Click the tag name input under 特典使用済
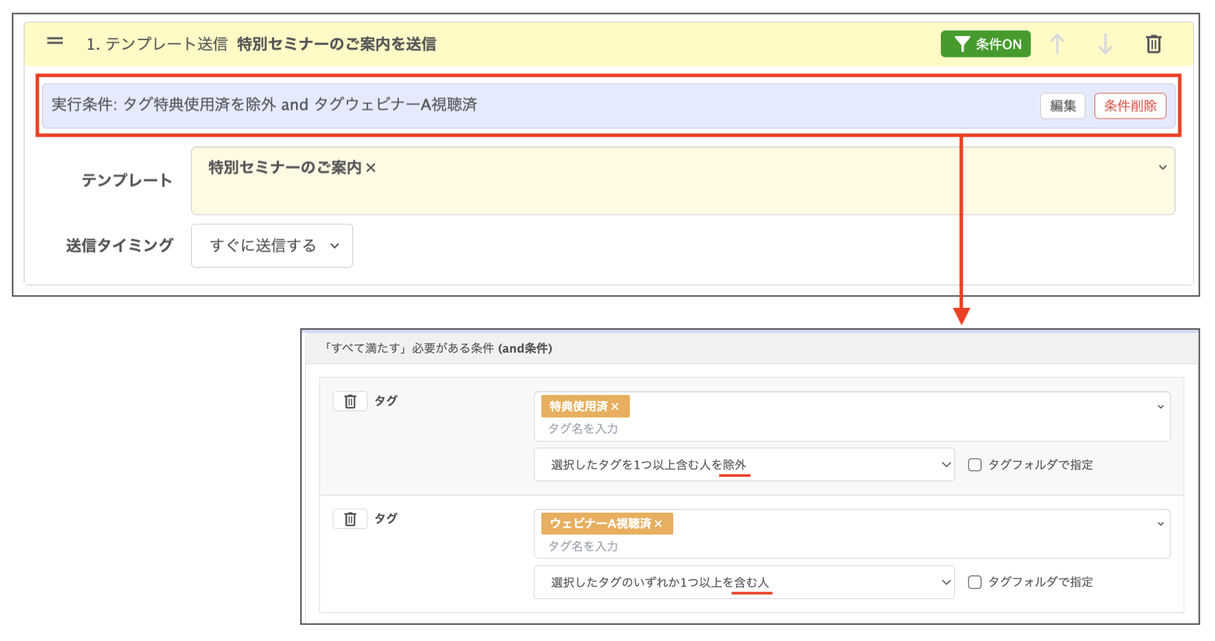This screenshot has height=641, width=1215. (x=705, y=428)
